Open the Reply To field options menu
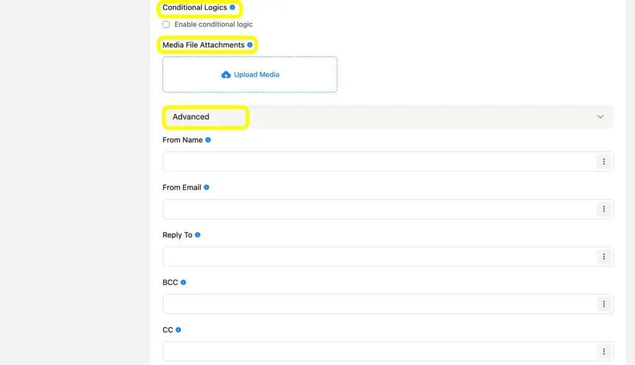This screenshot has height=365, width=635. coord(604,257)
